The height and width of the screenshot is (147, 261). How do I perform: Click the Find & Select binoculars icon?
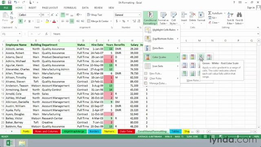tap(239, 18)
